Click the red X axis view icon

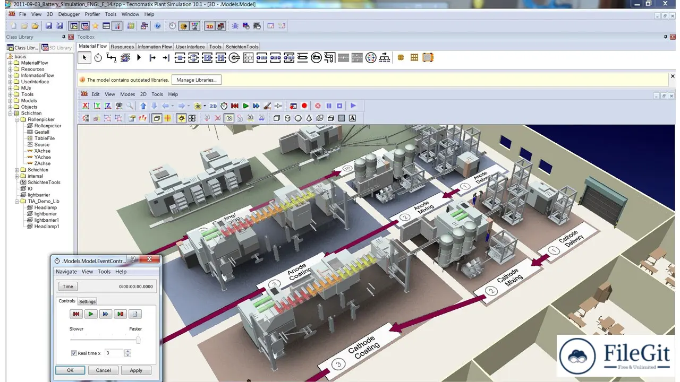click(x=86, y=106)
